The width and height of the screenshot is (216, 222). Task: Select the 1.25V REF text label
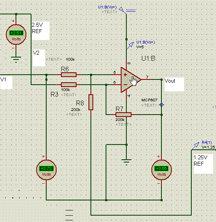200,161
